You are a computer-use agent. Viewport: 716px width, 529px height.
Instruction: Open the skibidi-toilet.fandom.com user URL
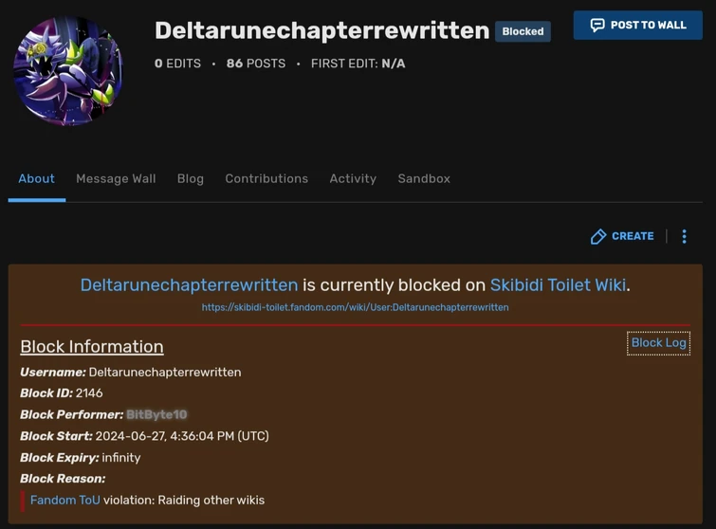pyautogui.click(x=356, y=307)
